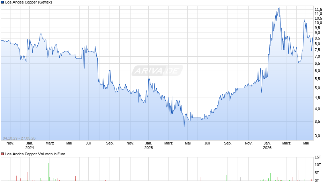Click the price label '9,5'
Screen dimensions: 328x184
pos(317,28)
